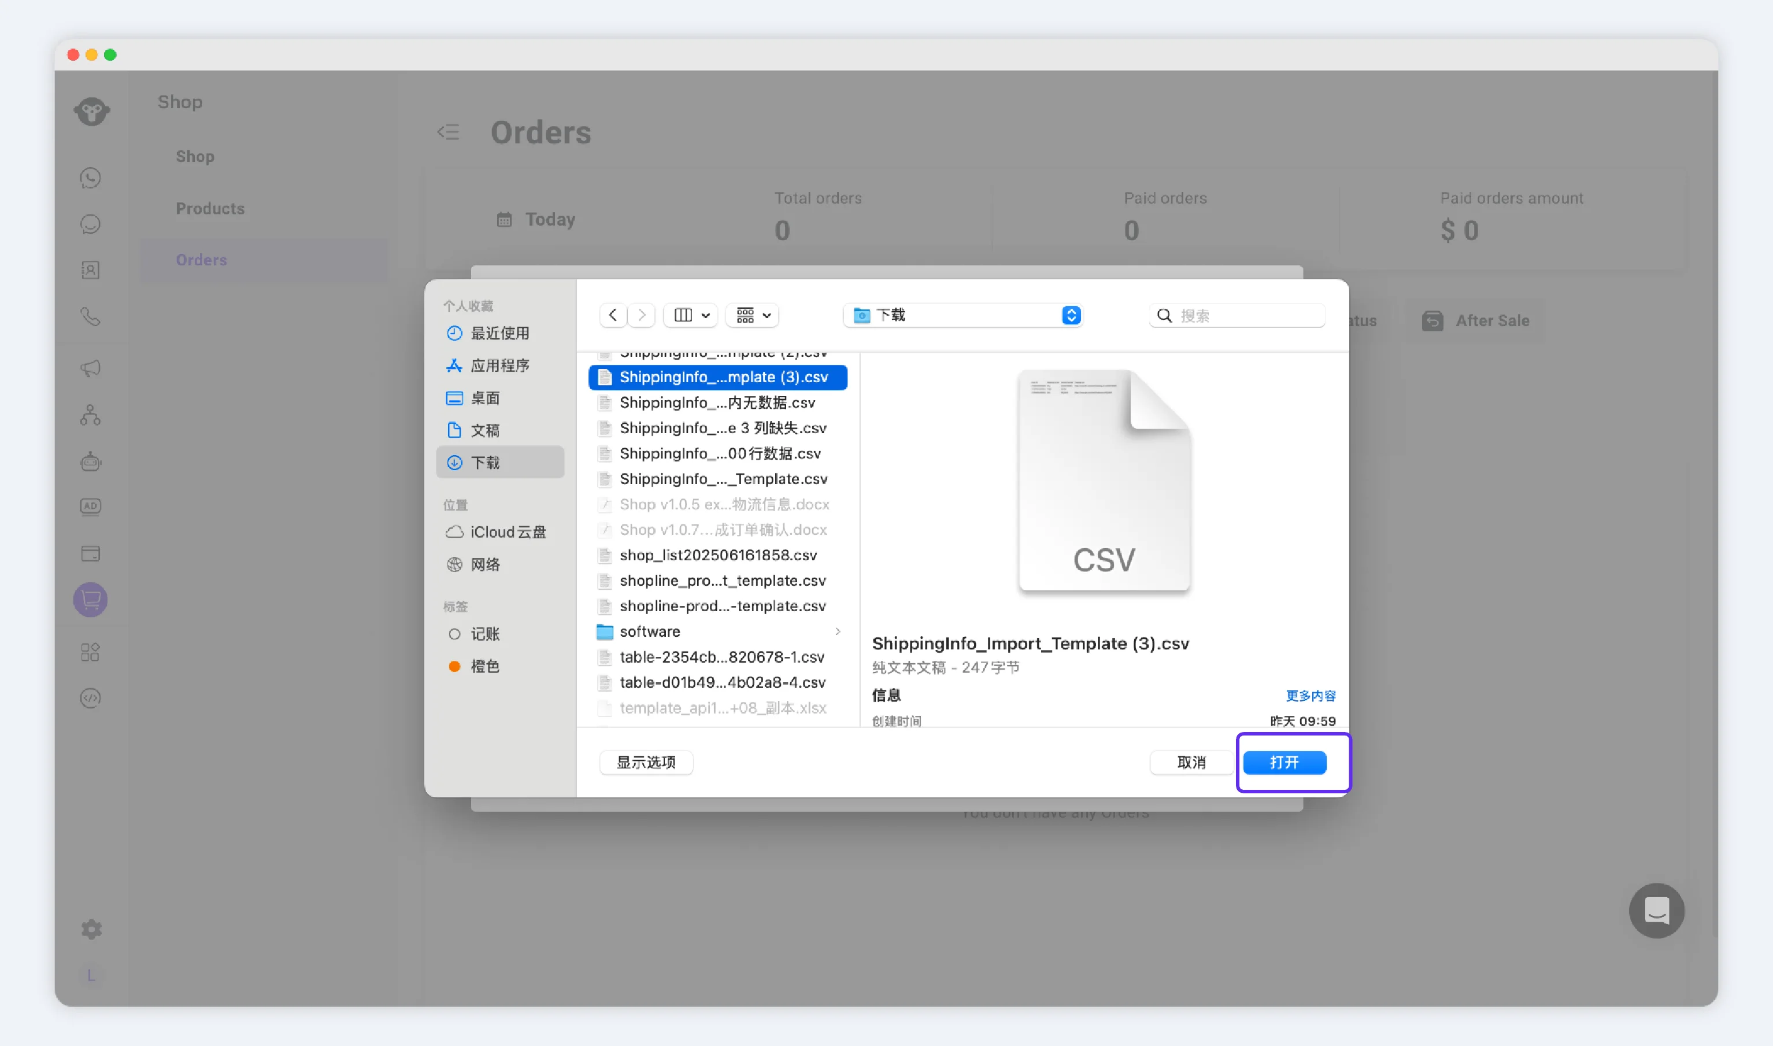Open the megaphone broadcast icon in the sidebar

coord(90,368)
